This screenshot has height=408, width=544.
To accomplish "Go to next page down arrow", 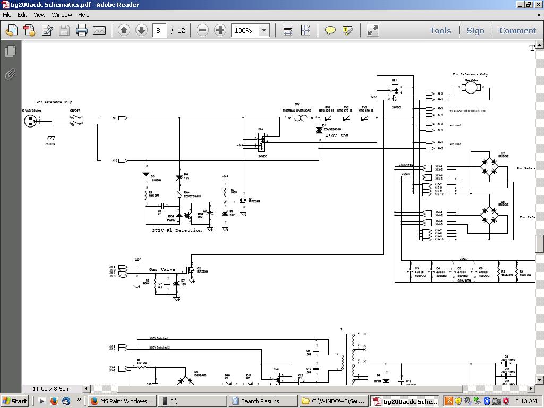I will click(141, 30).
